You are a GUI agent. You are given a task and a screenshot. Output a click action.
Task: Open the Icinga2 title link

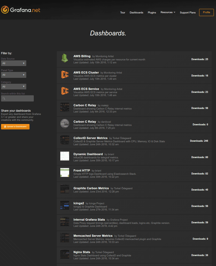pyautogui.click(x=79, y=203)
